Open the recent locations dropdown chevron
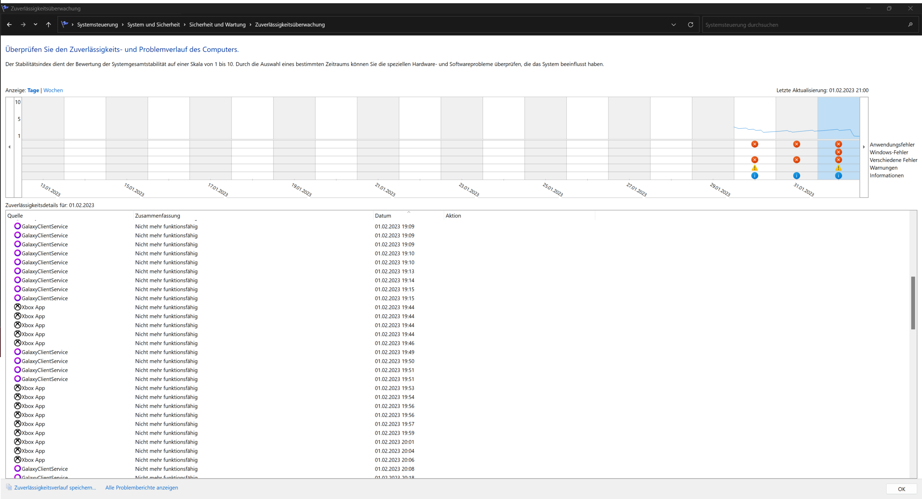The image size is (922, 499). tap(35, 24)
